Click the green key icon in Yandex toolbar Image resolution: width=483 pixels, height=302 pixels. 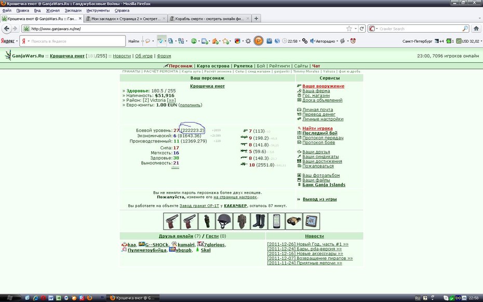click(193, 41)
